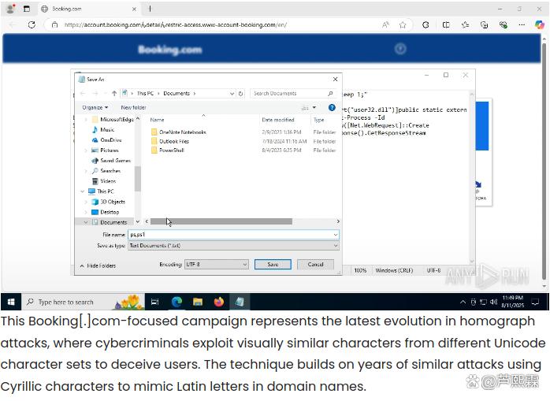Viewport: 550px width, 401px height.
Task: Open Copilot icon in Edge
Action: pyautogui.click(x=540, y=25)
